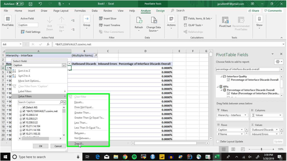Click the formula bar text

click(x=73, y=44)
